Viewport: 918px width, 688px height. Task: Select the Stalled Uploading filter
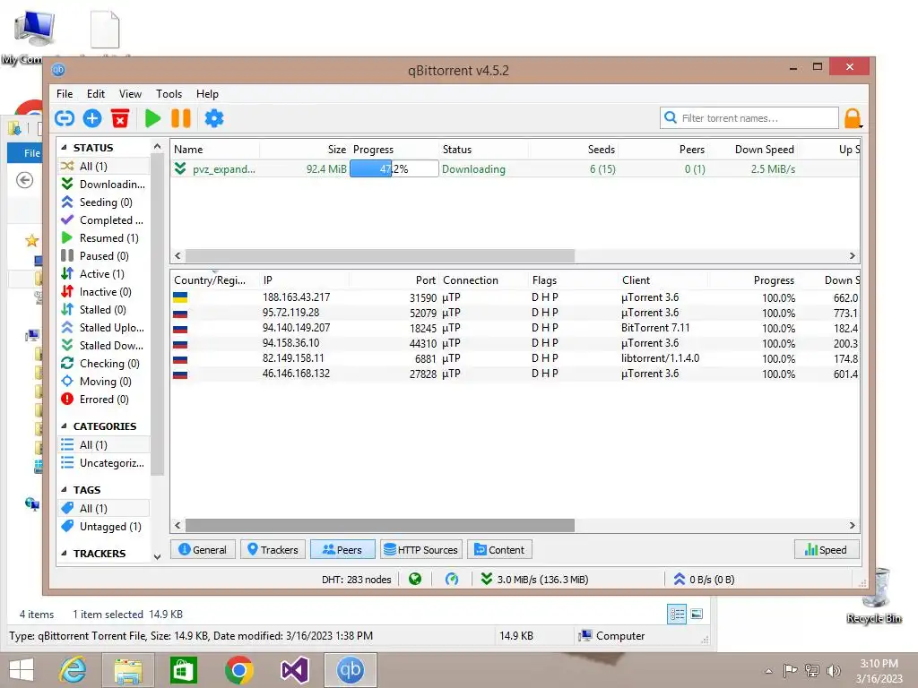click(103, 328)
